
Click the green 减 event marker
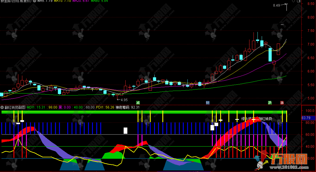pyautogui.click(x=138, y=103)
